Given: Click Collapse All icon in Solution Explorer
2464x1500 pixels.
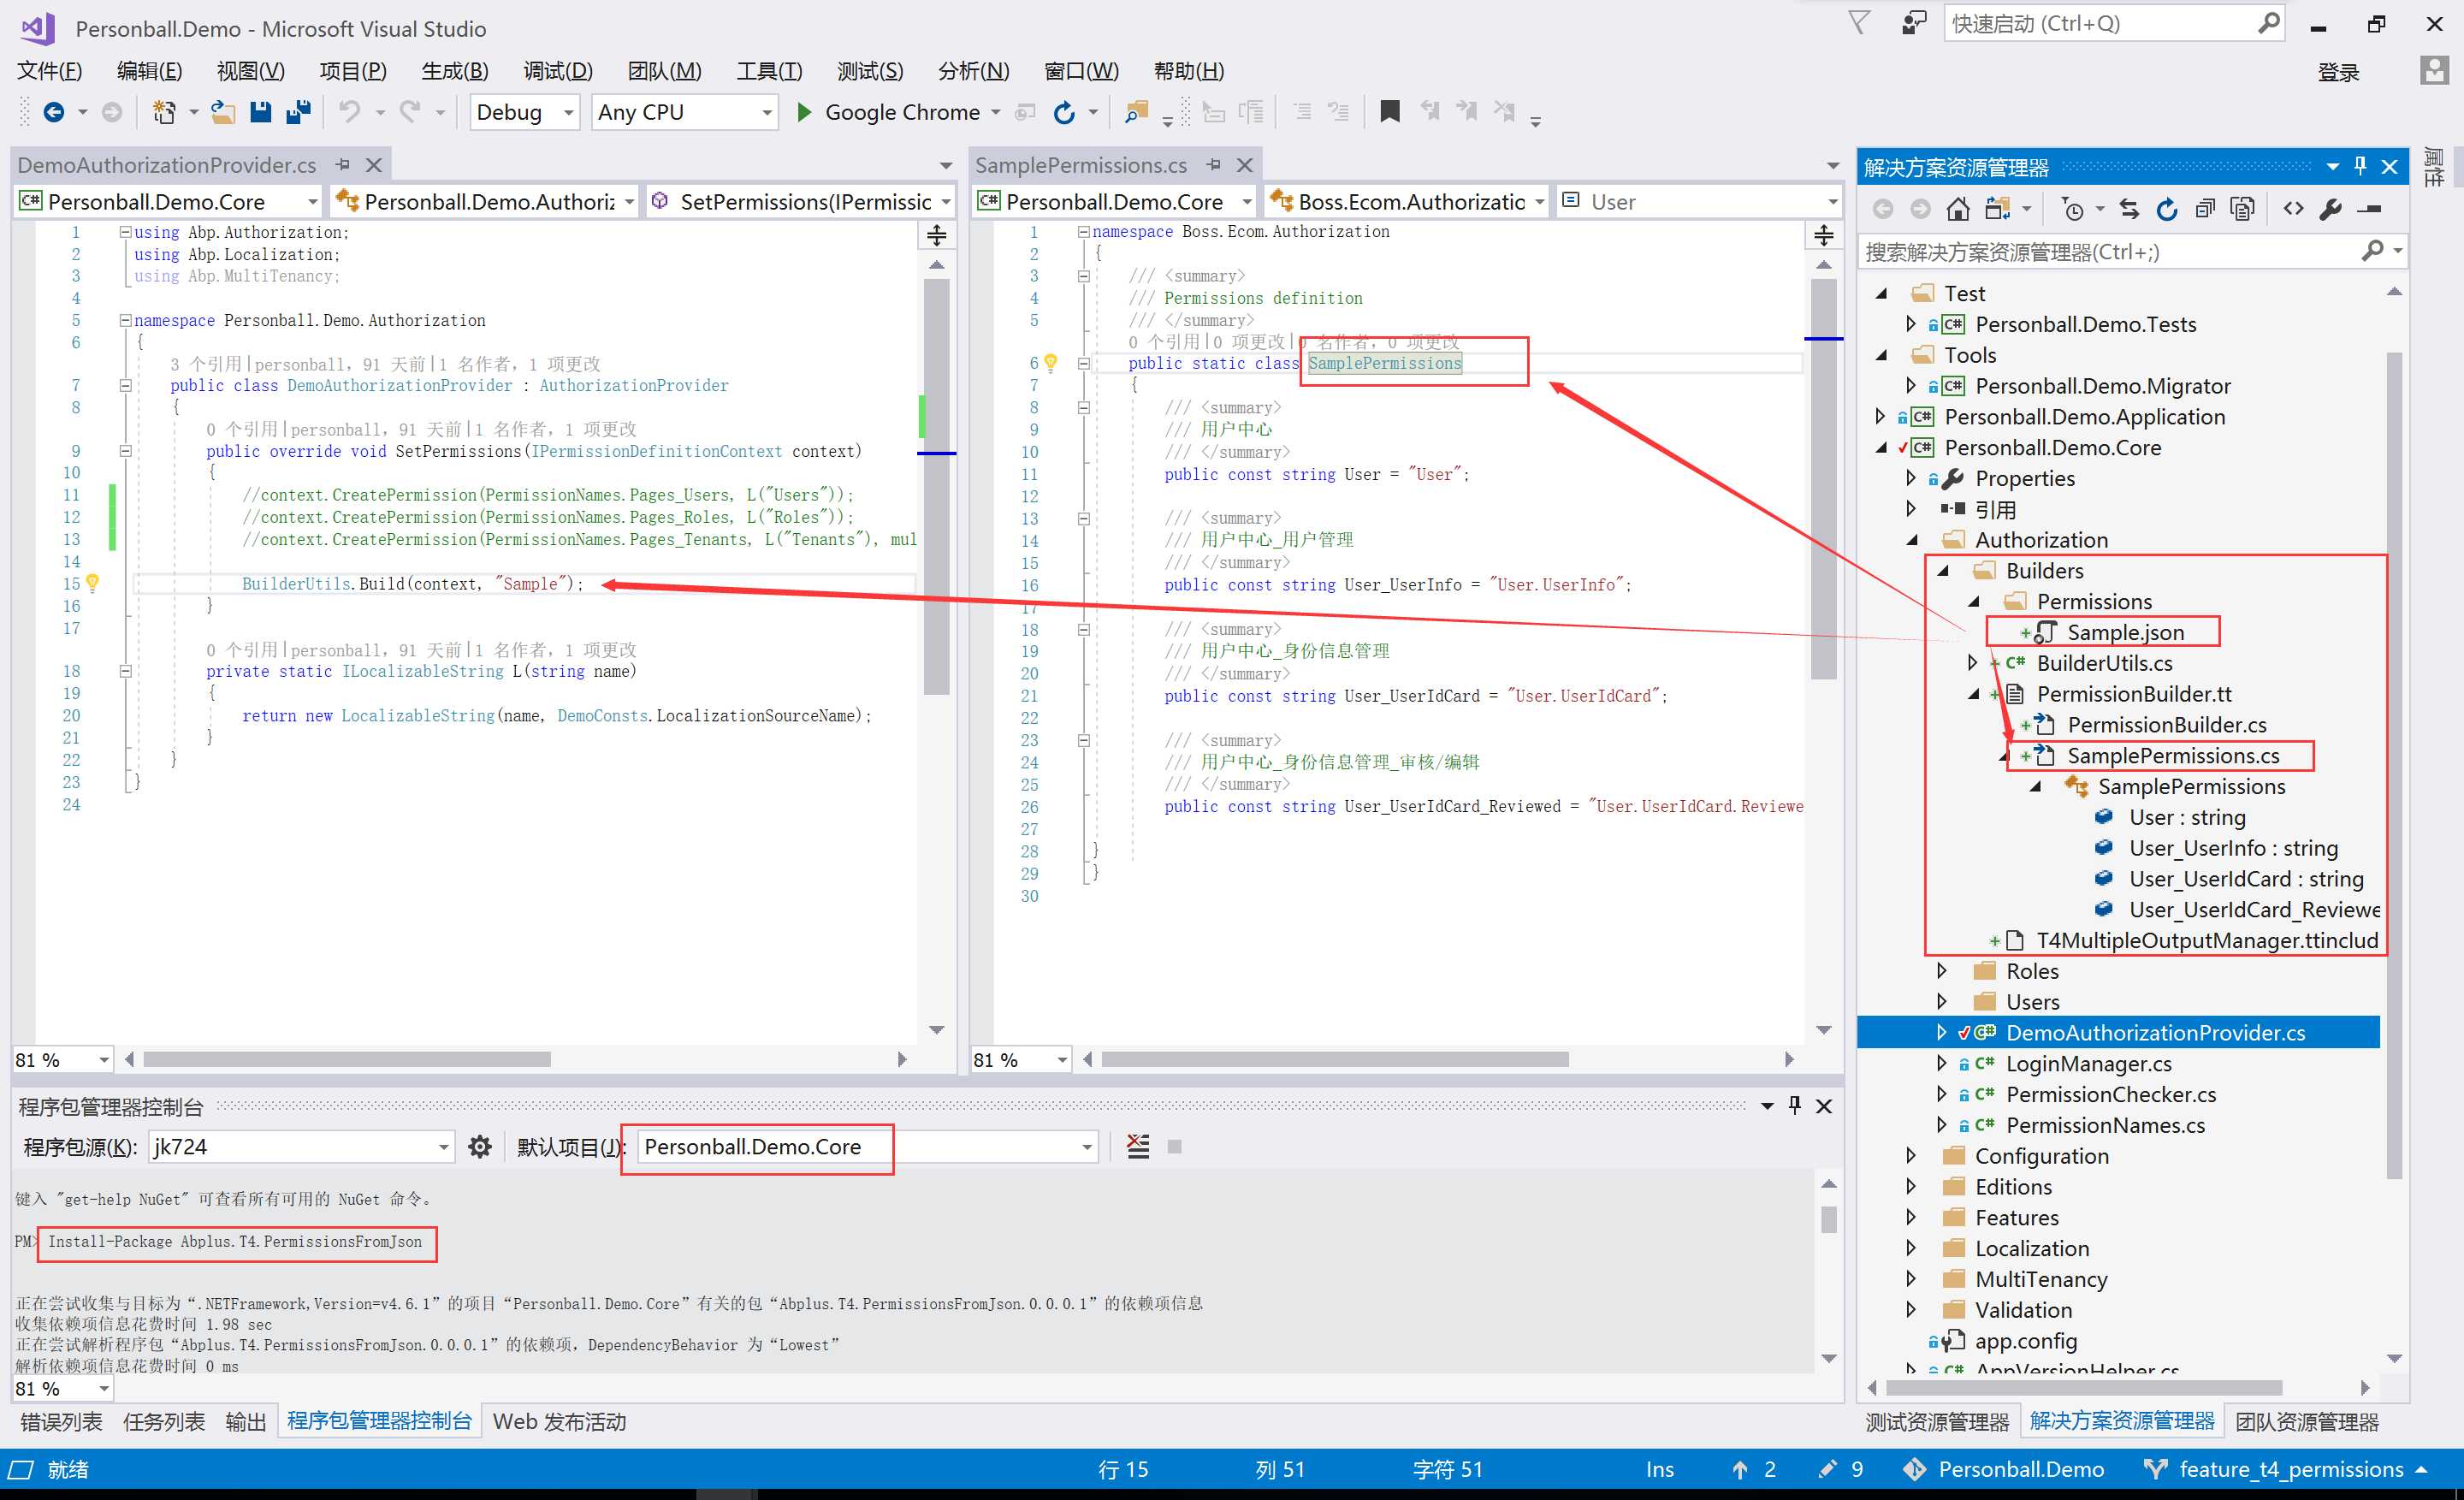Looking at the screenshot, I should pyautogui.click(x=2205, y=209).
